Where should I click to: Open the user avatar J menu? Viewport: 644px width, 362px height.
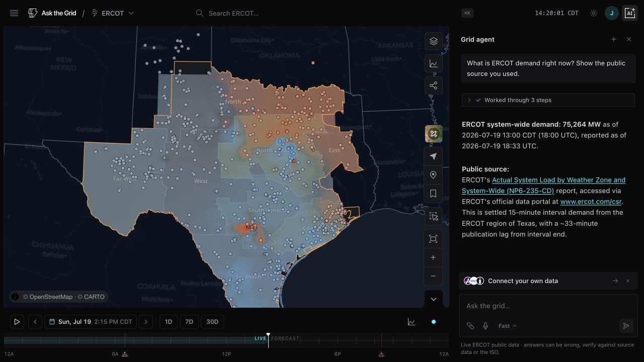(x=611, y=13)
